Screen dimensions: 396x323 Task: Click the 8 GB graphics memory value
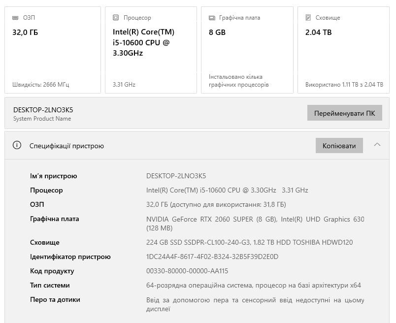(217, 32)
